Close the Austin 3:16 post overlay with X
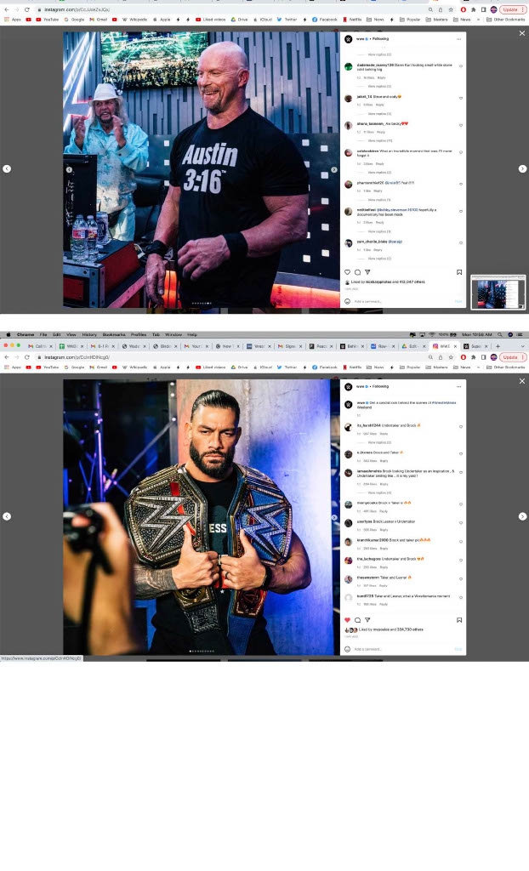 point(522,33)
